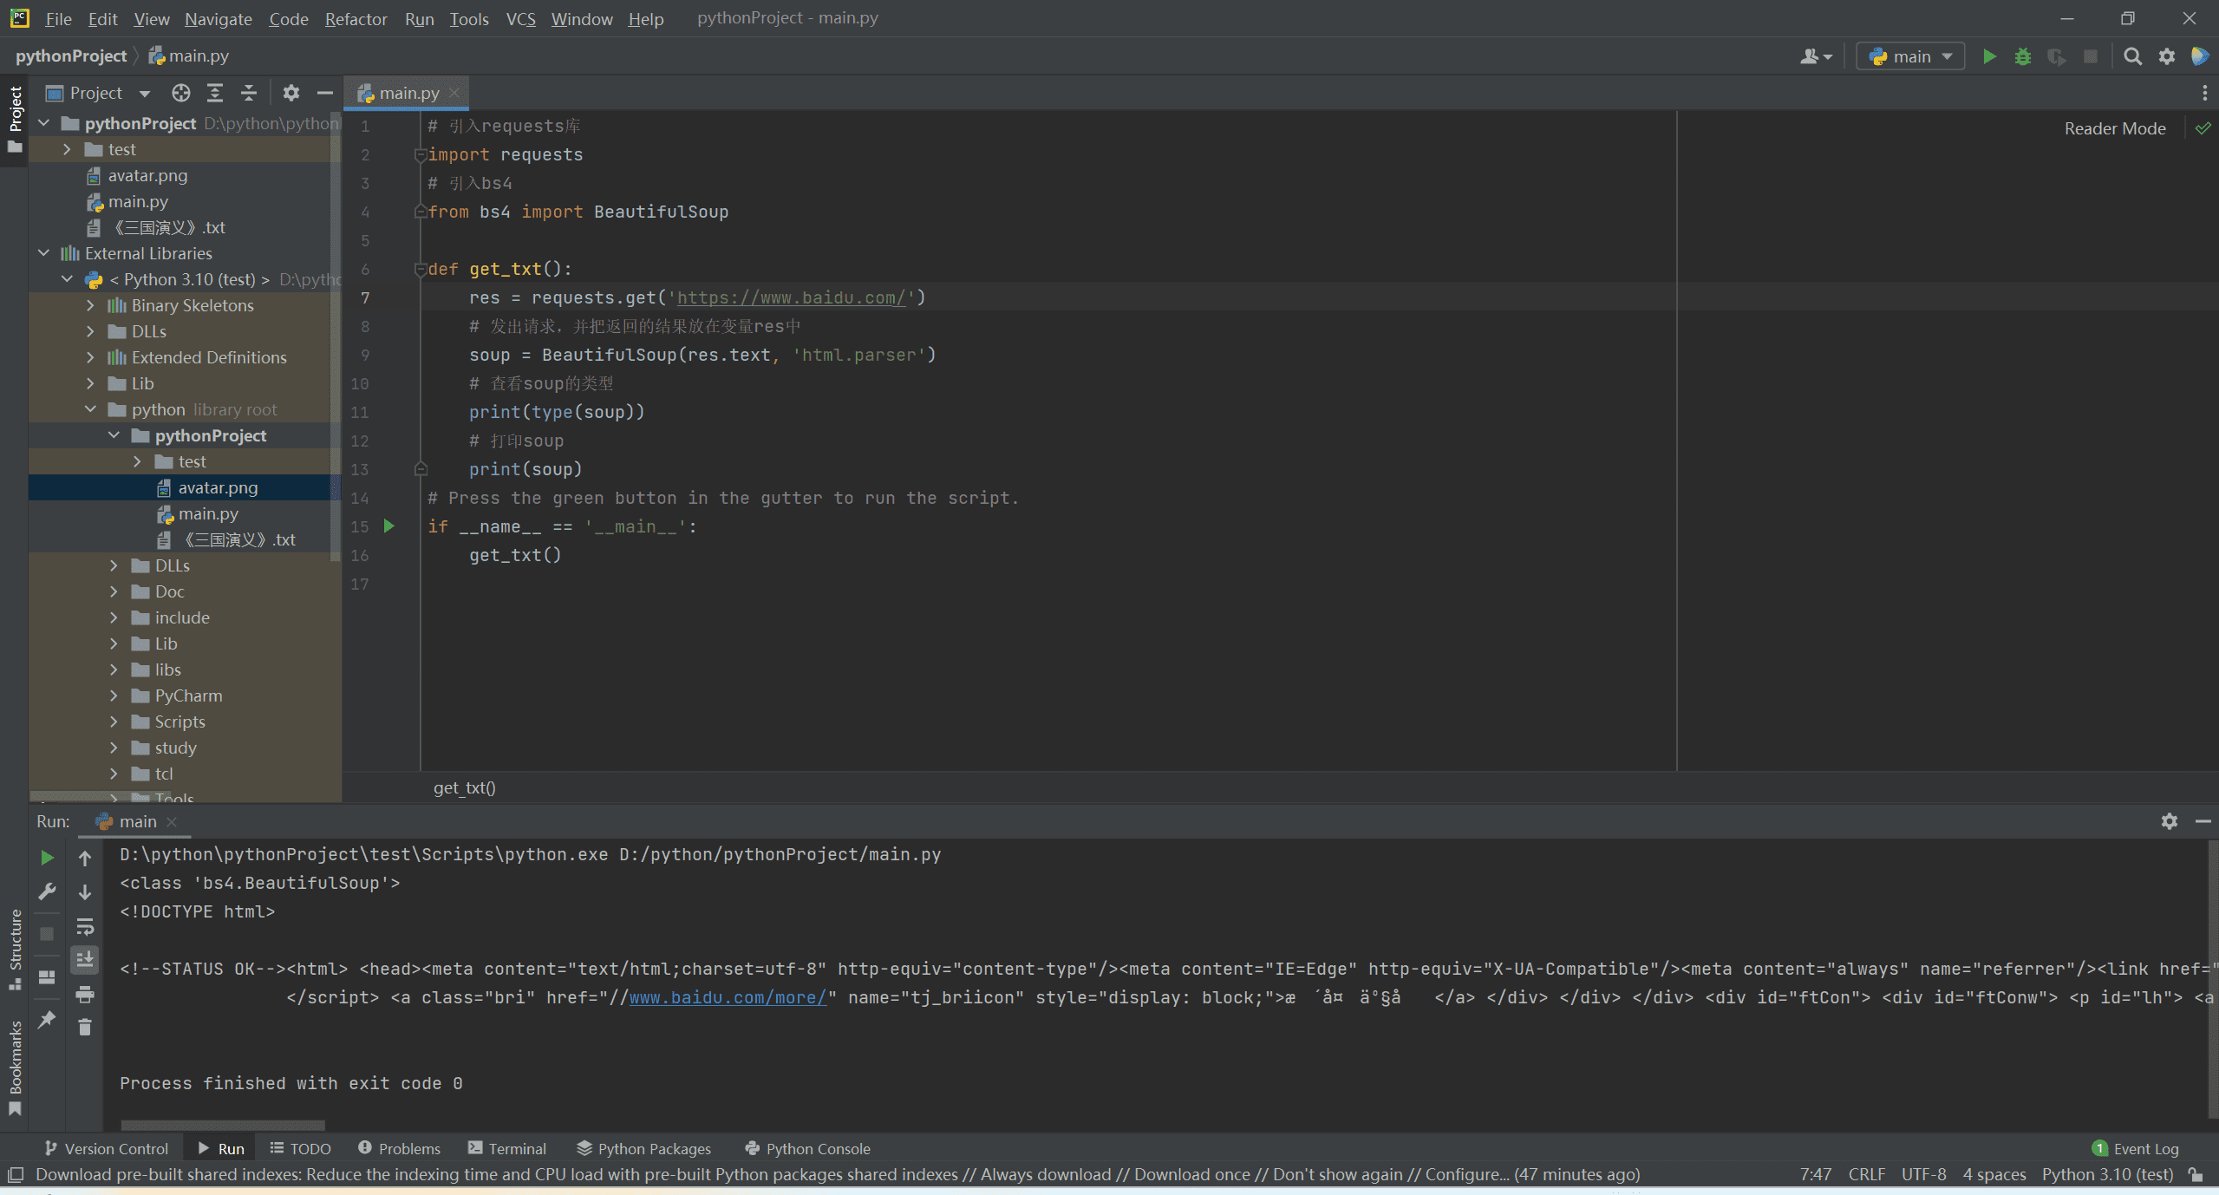Open the code-with-me user icon menu
2219x1195 pixels.
tap(1816, 56)
